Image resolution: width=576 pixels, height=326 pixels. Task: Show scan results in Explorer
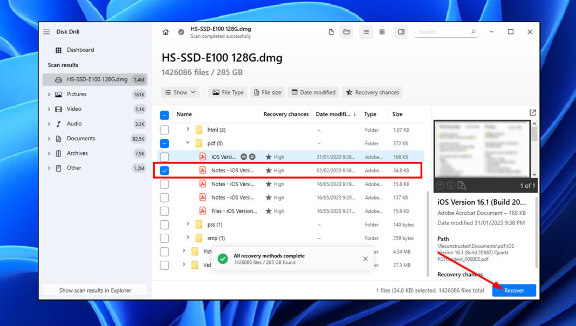(94, 290)
